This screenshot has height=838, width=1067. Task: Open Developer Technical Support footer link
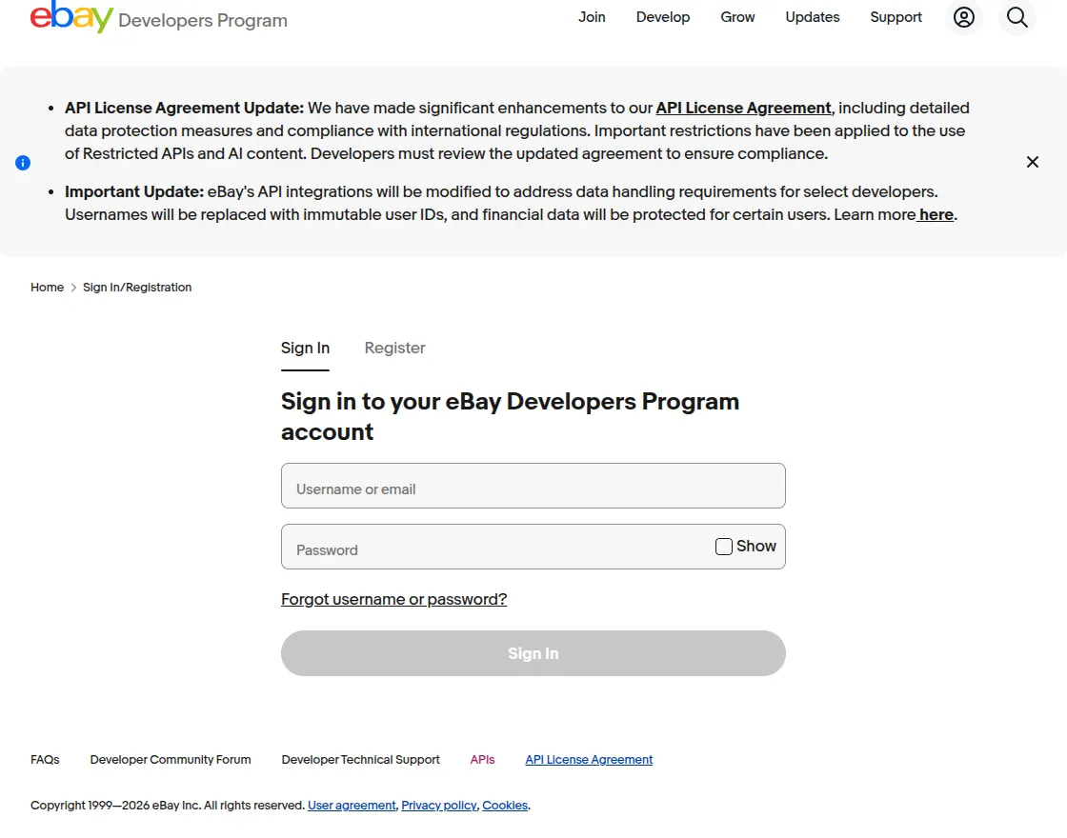(361, 760)
